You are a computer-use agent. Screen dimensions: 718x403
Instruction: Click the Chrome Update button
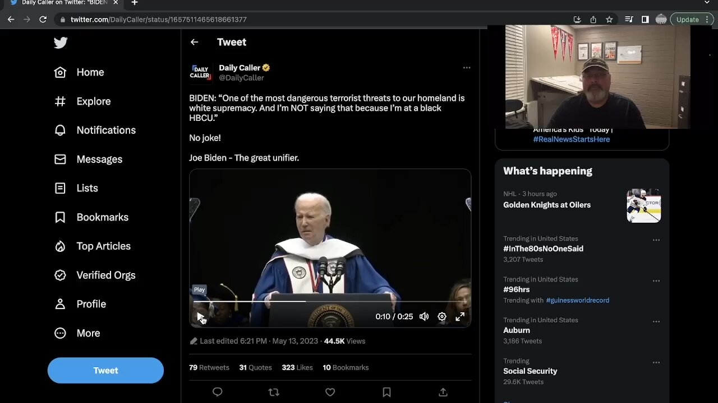[692, 20]
